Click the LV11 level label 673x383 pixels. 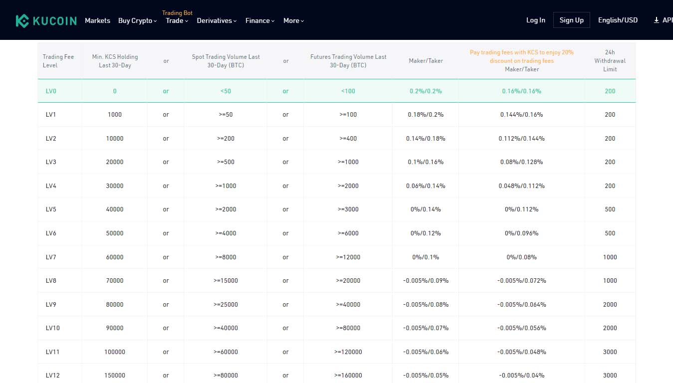[52, 352]
